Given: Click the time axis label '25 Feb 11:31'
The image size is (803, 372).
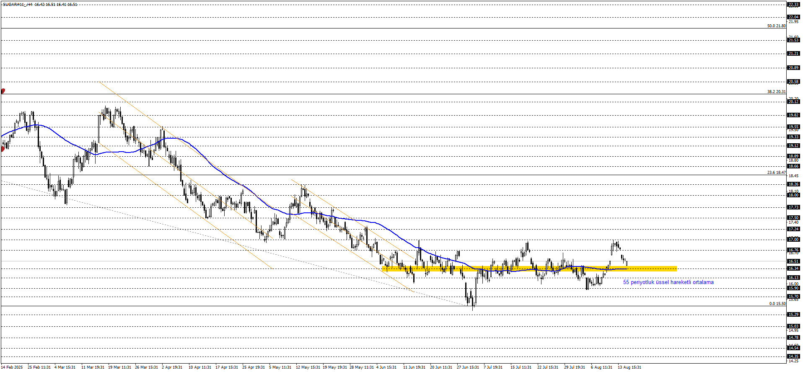Looking at the screenshot, I should [x=39, y=367].
